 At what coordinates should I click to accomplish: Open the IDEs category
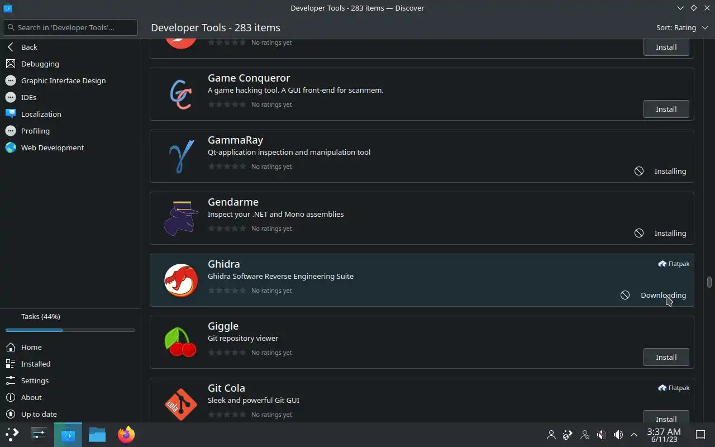pos(70,97)
